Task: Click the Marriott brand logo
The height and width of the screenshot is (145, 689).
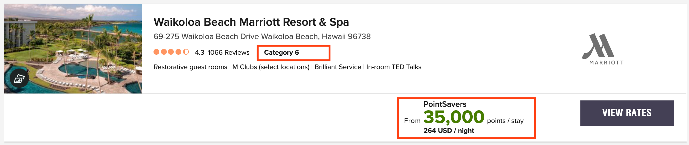Action: pyautogui.click(x=599, y=46)
